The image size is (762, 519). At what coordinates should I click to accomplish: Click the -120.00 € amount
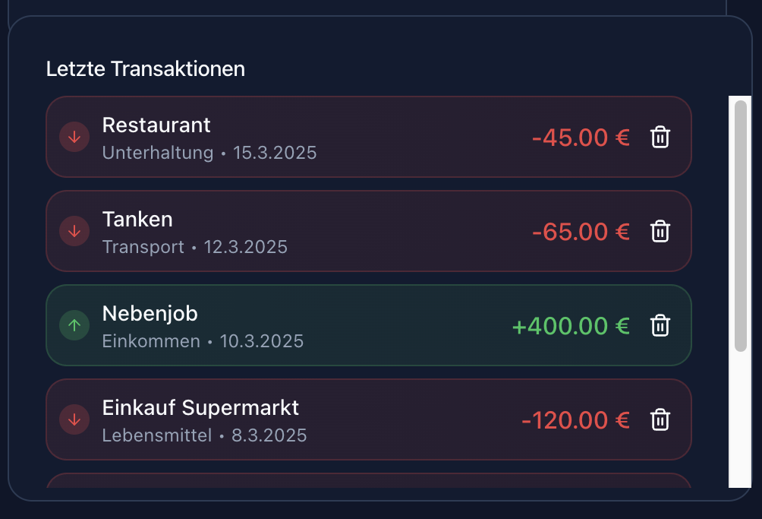click(x=575, y=420)
